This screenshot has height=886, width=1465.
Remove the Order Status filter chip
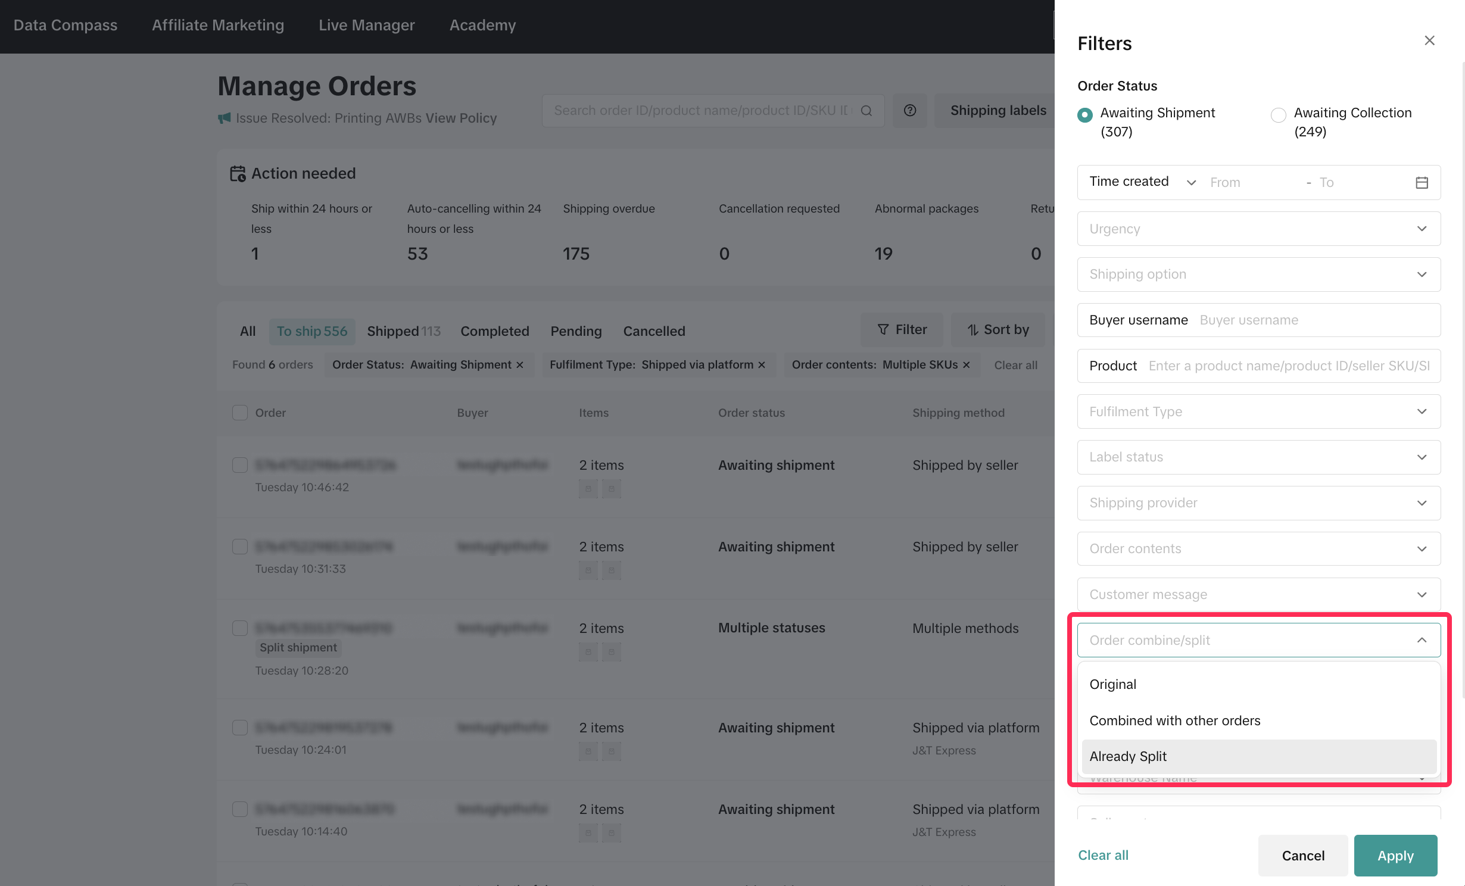click(520, 365)
